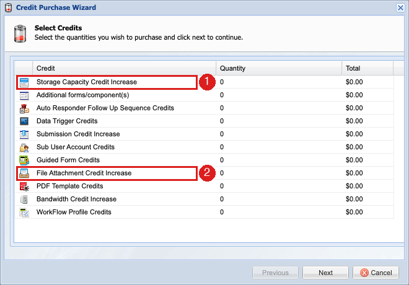Click the Data Trigger Credits icon
This screenshot has height=285, width=409.
pyautogui.click(x=24, y=121)
